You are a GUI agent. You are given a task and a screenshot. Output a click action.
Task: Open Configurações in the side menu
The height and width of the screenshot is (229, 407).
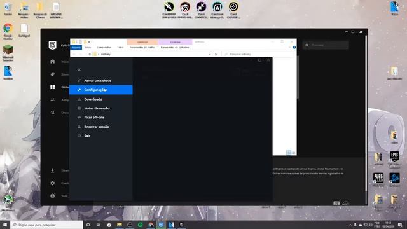[100, 90]
